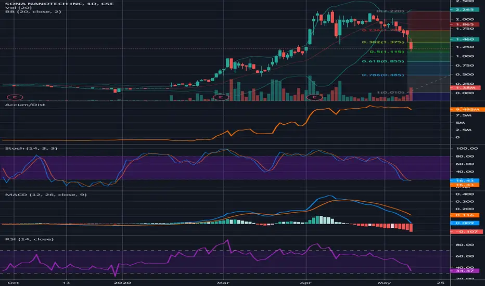Click the earnings E marker near Apr

tap(314, 97)
